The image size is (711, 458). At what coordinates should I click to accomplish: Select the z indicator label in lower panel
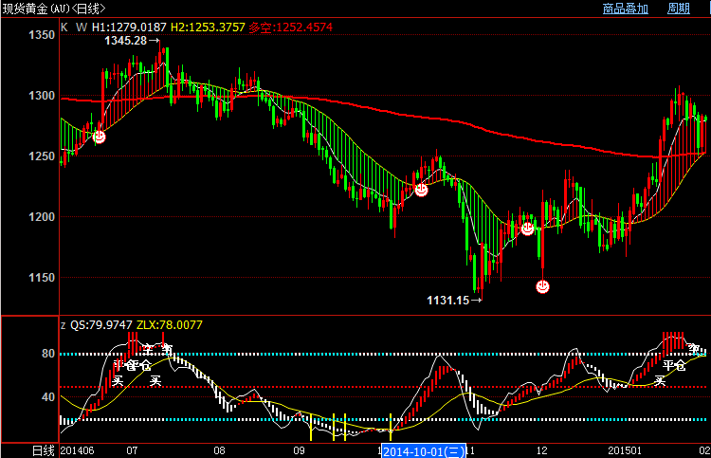tap(64, 324)
